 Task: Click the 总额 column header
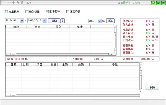(x=81, y=64)
